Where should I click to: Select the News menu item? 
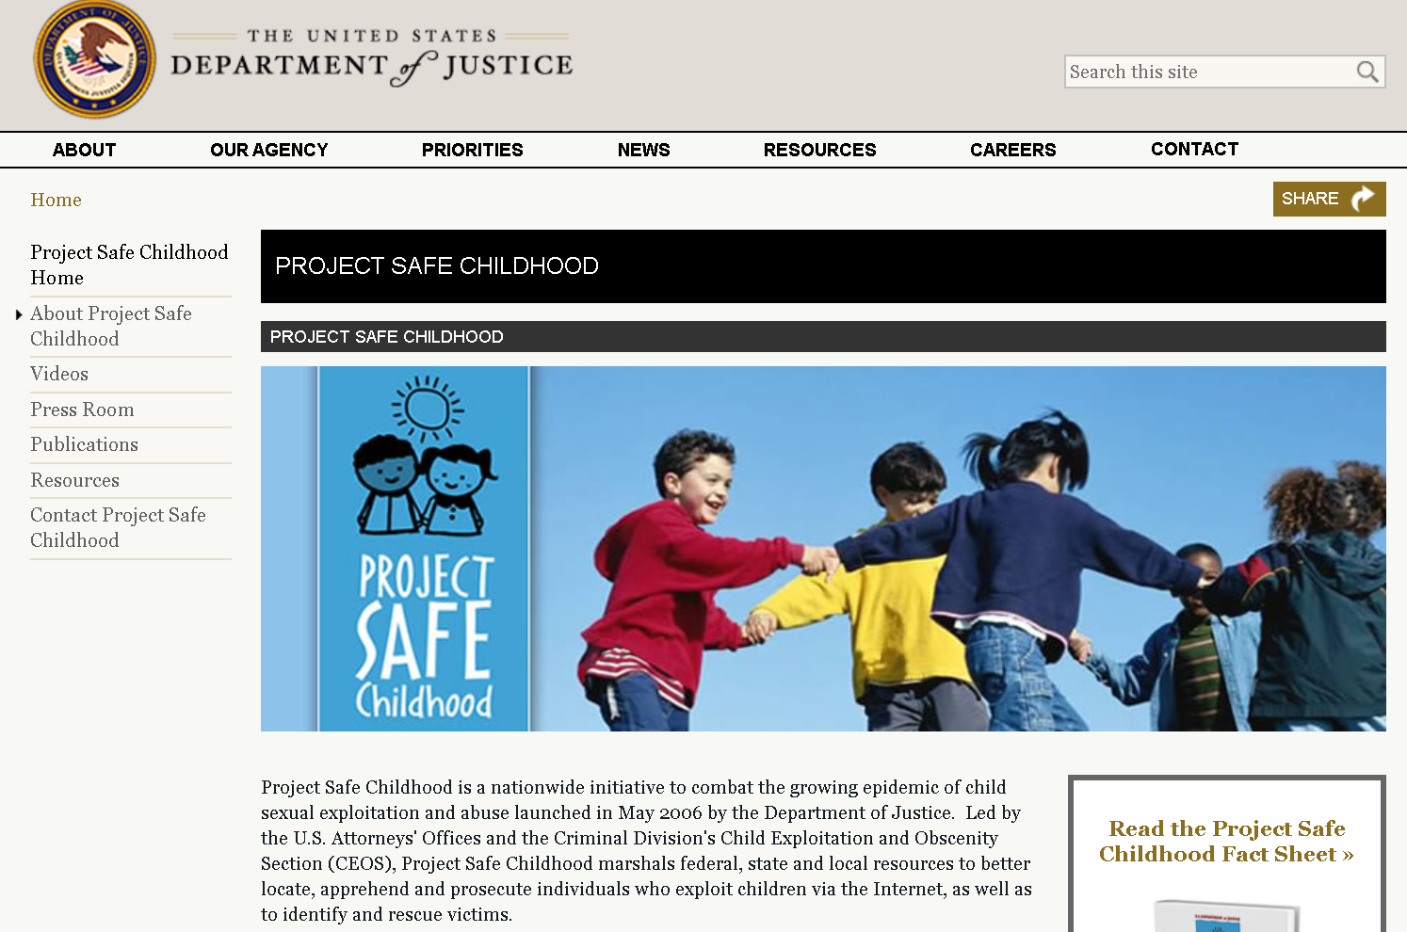click(643, 150)
